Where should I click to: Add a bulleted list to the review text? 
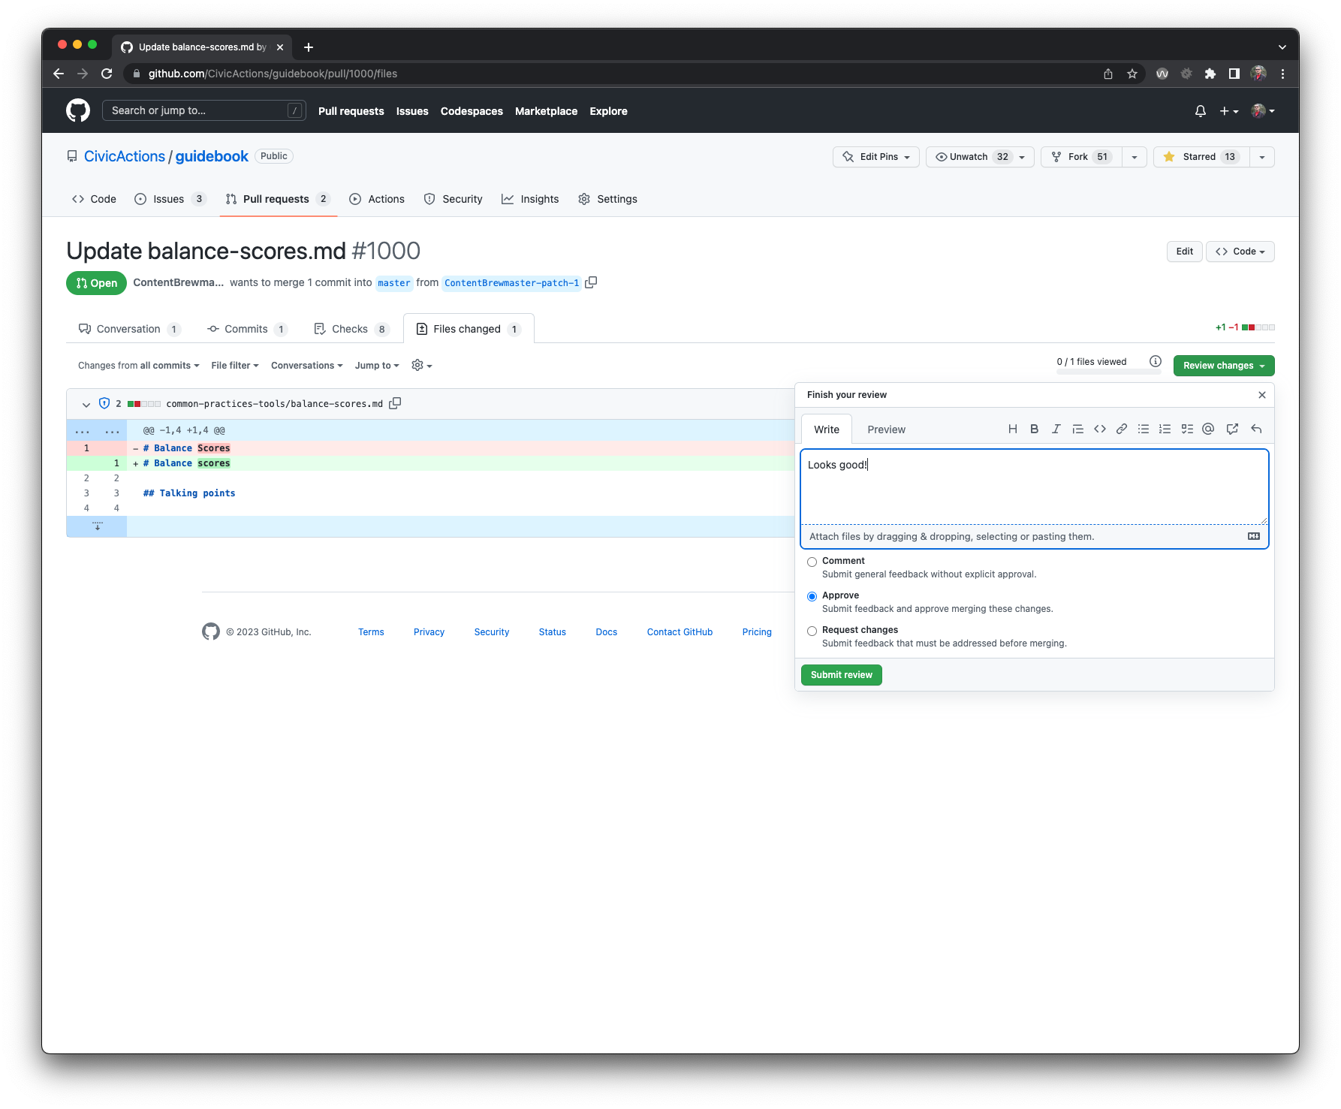[1144, 429]
